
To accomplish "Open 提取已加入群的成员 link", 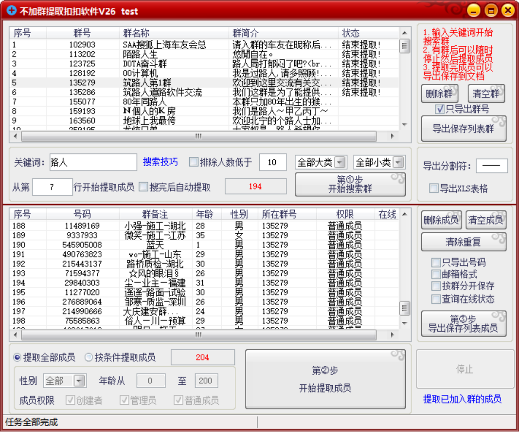I will click(463, 399).
